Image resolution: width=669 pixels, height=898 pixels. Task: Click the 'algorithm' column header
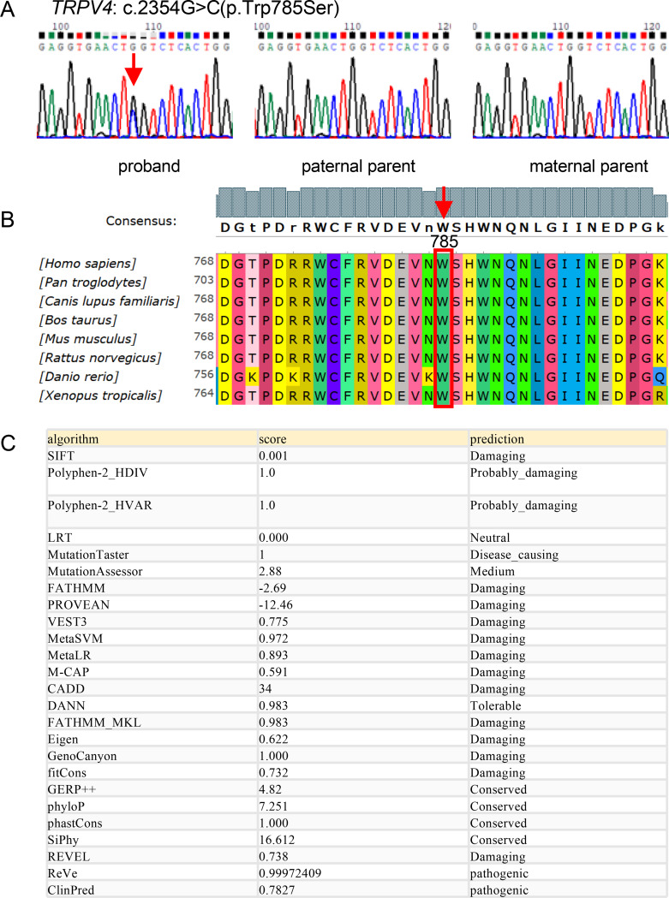coord(152,439)
